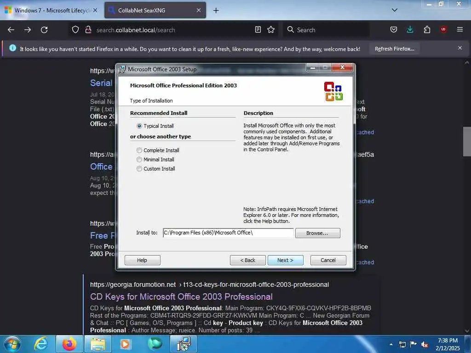Click the Install to path field
Image resolution: width=471 pixels, height=353 pixels.
click(x=228, y=233)
